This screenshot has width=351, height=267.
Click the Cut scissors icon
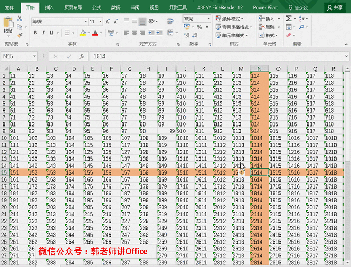[20, 18]
